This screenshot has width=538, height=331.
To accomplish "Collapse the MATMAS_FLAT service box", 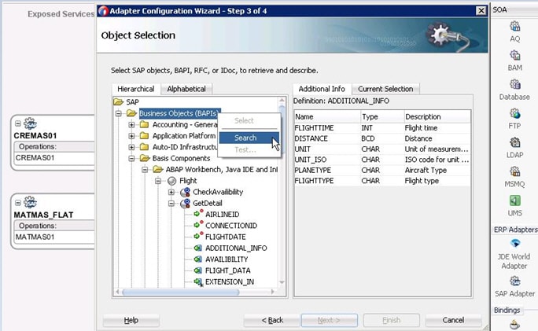I will [18, 203].
